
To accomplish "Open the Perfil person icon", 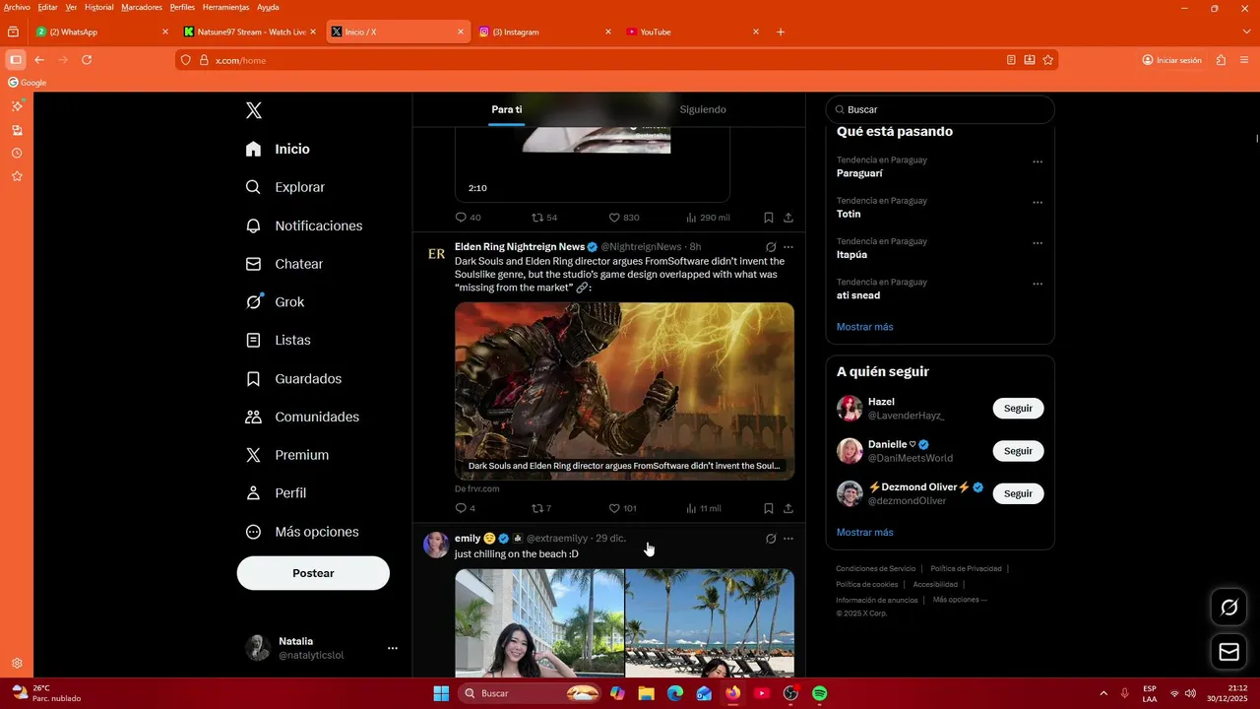I will pos(253,492).
